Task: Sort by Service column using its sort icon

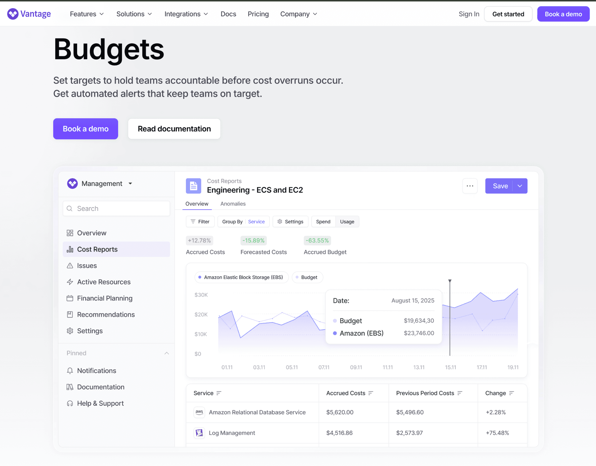Action: 219,393
